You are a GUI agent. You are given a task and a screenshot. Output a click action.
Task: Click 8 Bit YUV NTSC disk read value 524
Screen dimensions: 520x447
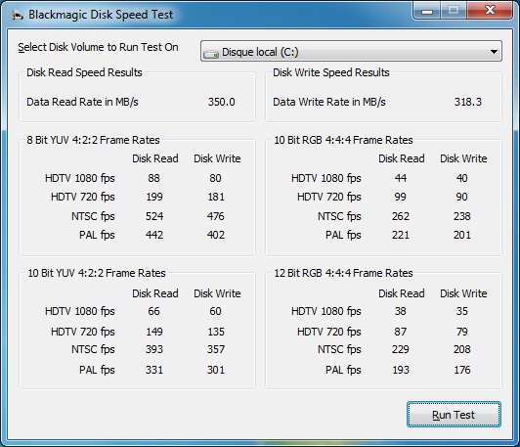tap(154, 216)
